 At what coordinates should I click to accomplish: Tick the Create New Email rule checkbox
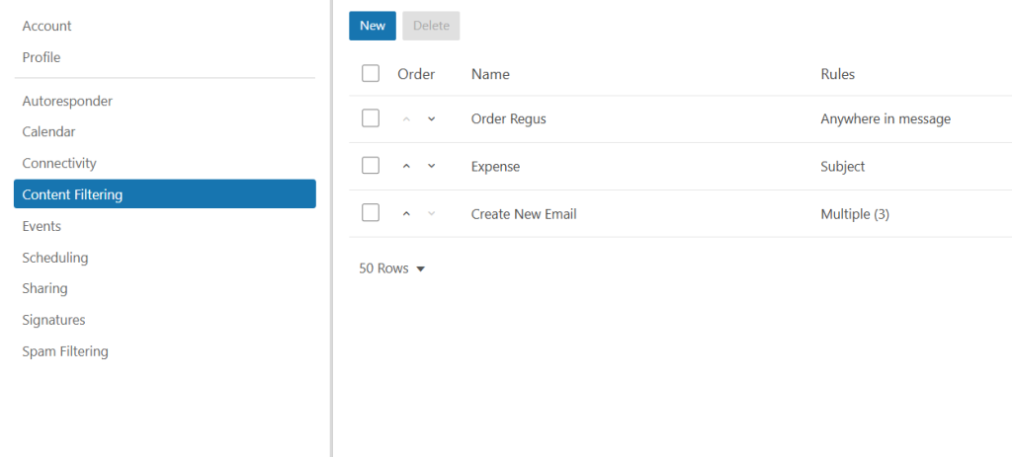pyautogui.click(x=371, y=213)
